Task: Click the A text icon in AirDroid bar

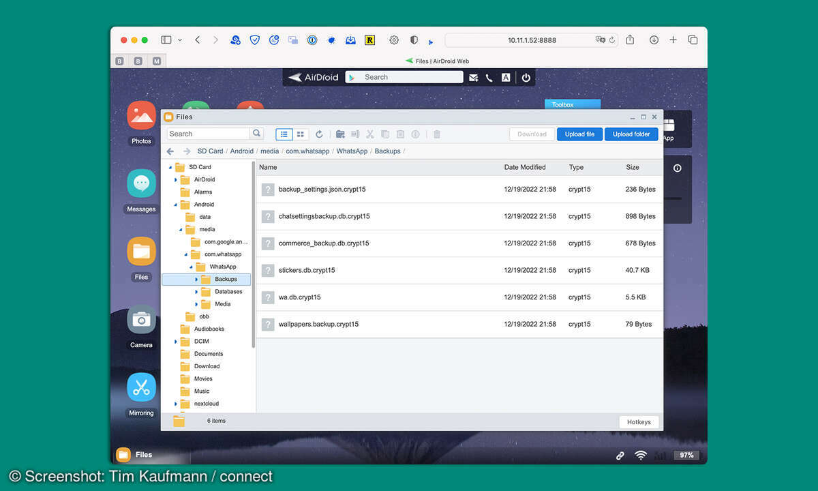Action: coord(506,78)
